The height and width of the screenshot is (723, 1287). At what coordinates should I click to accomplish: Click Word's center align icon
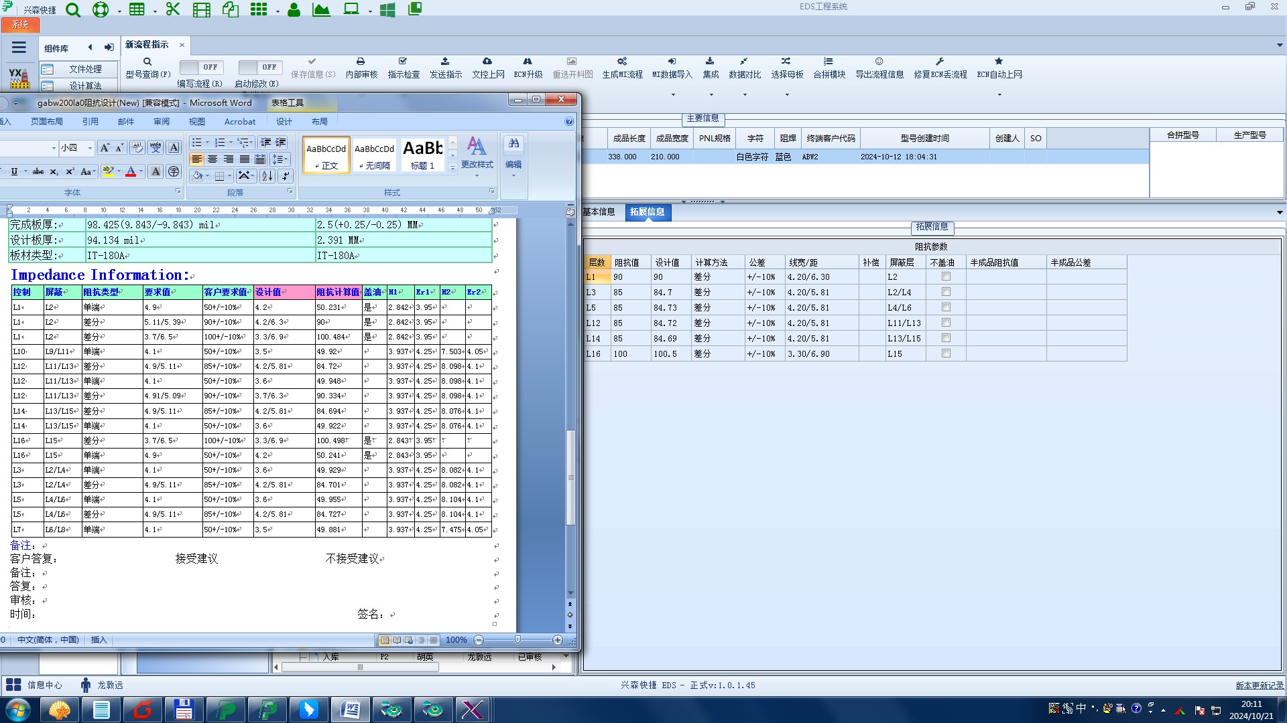tap(212, 159)
